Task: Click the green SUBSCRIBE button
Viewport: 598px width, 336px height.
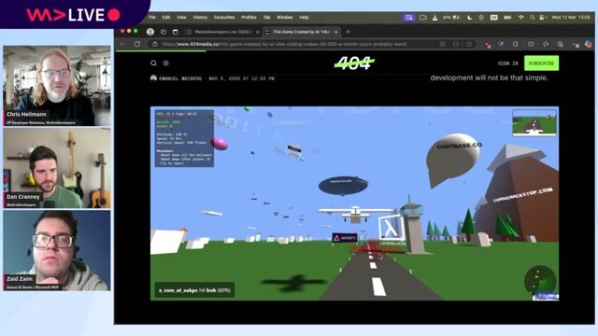Action: [542, 63]
